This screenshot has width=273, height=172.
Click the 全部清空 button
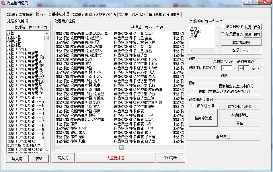pyautogui.click(x=223, y=137)
